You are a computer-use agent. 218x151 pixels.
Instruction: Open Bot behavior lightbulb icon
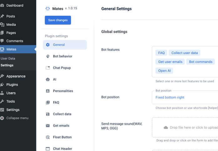point(48,56)
